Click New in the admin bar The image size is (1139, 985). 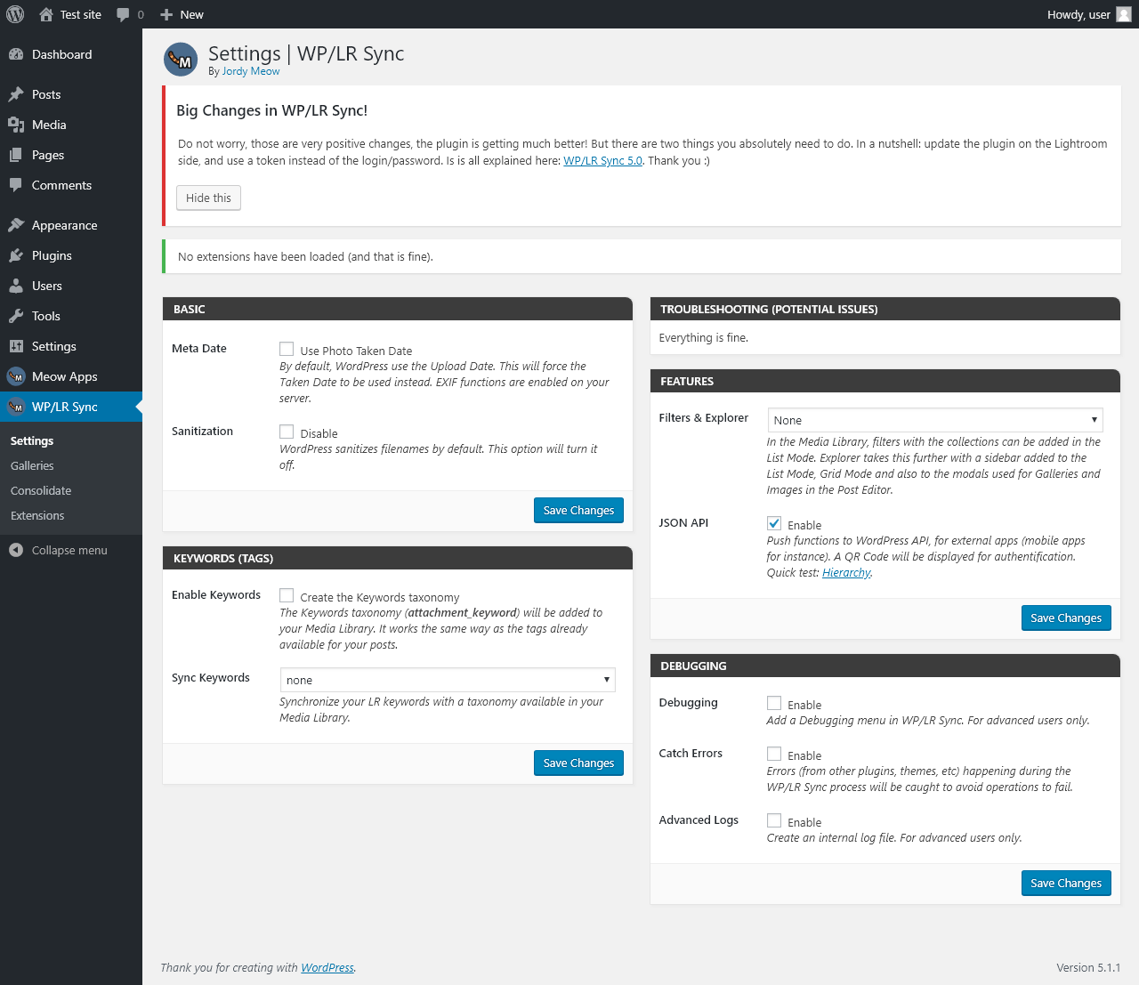point(191,14)
